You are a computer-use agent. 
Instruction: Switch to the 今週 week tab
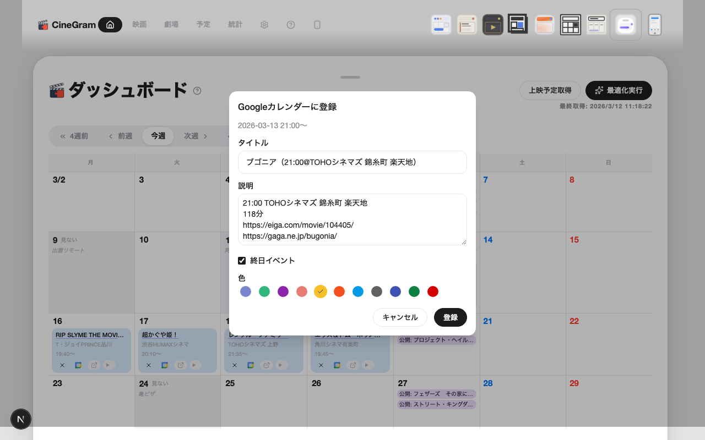158,136
